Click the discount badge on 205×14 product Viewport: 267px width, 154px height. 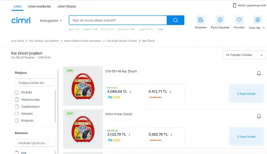point(70,114)
